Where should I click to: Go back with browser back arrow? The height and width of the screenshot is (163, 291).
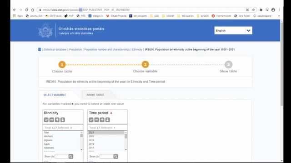tap(15, 10)
